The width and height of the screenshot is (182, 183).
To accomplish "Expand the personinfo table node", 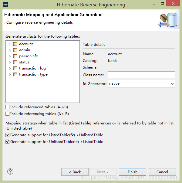I will [x=10, y=56].
